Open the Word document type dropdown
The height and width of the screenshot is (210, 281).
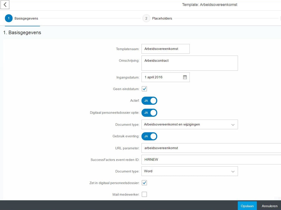190,171
